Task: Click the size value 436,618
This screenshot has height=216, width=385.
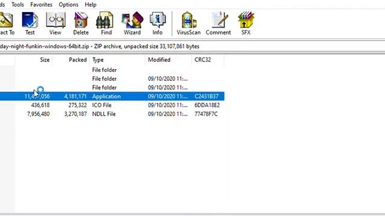Action: click(40, 105)
